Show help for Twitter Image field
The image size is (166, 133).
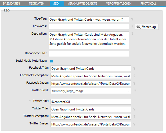pyautogui.click(x=134, y=124)
